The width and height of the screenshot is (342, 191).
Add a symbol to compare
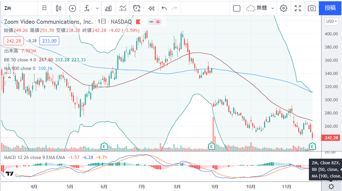click(73, 8)
